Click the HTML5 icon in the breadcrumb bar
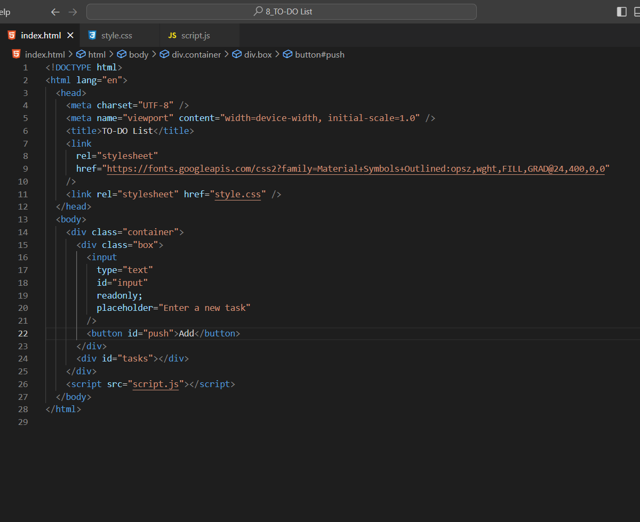Image resolution: width=640 pixels, height=522 pixels. click(17, 54)
